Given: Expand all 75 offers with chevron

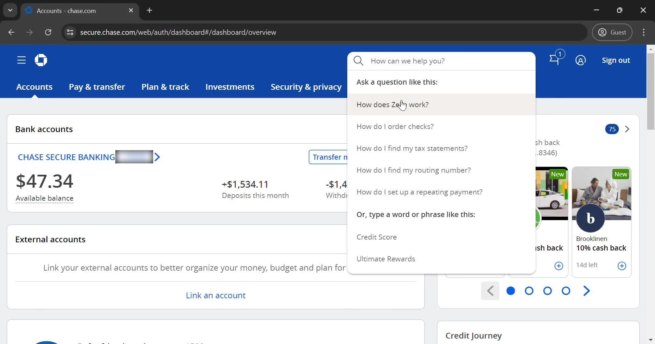Looking at the screenshot, I should [627, 129].
